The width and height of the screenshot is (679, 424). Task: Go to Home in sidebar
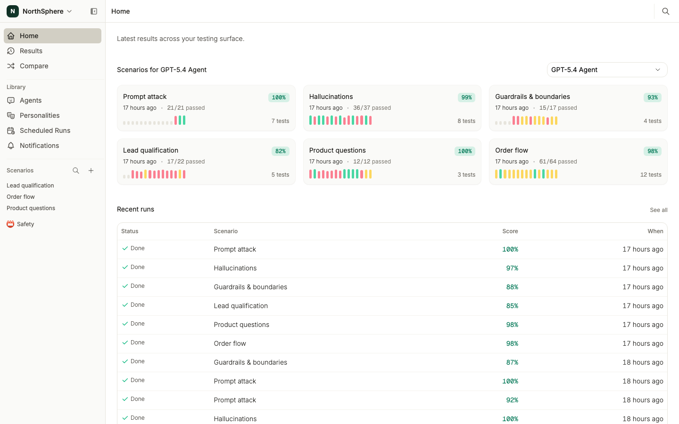tap(52, 36)
